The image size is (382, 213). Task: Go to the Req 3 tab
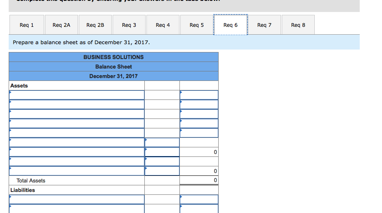click(129, 25)
